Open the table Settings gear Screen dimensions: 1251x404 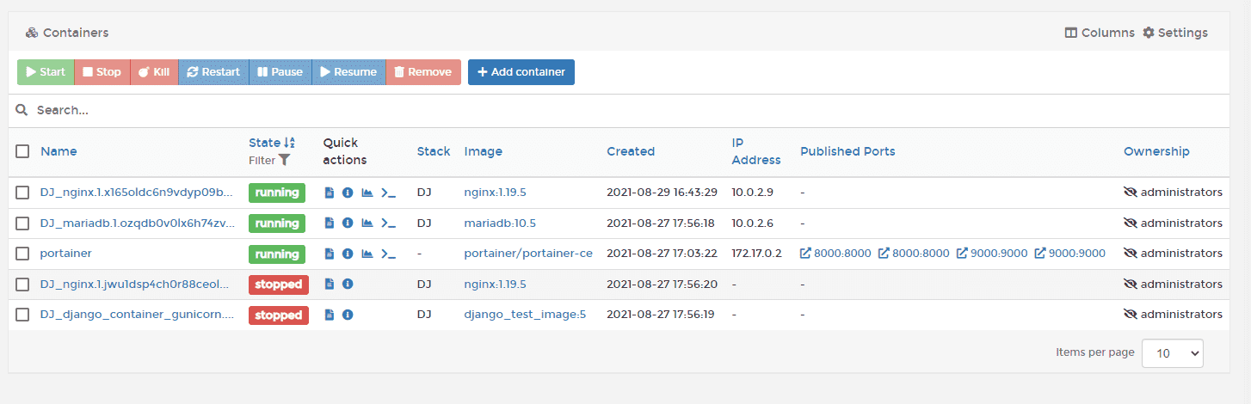point(1175,33)
